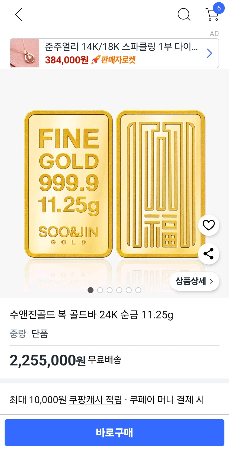Go back using the left arrow icon
The width and height of the screenshot is (229, 451).
tap(19, 14)
